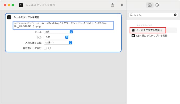The height and width of the screenshot is (104, 180).
Task: Clear the search text with the x icon
Action: click(175, 15)
